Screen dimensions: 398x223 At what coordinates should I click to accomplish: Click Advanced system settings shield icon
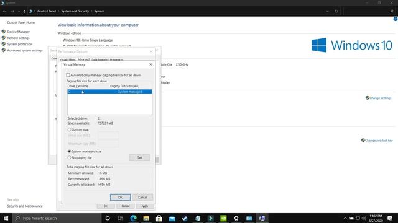(4, 50)
